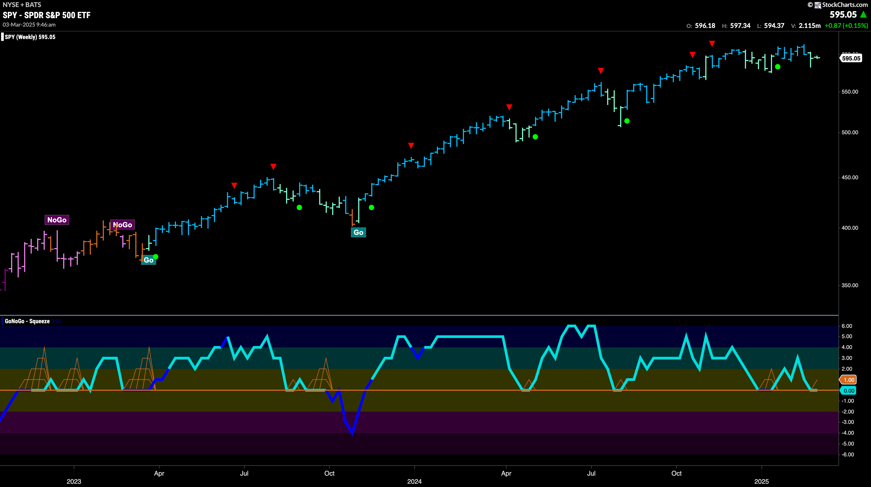Click the red triangle marker near April 2024

point(509,108)
